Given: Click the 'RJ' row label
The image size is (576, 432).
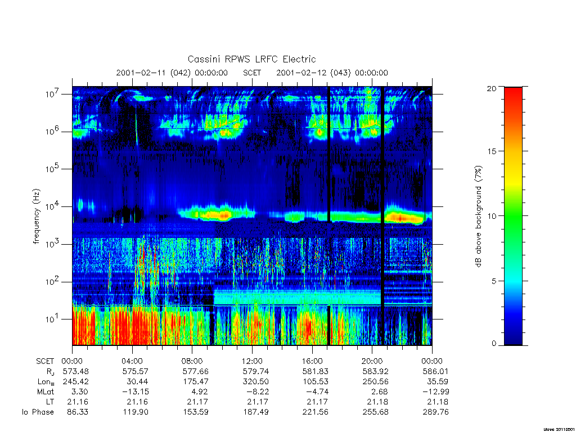Looking at the screenshot, I should point(50,372).
